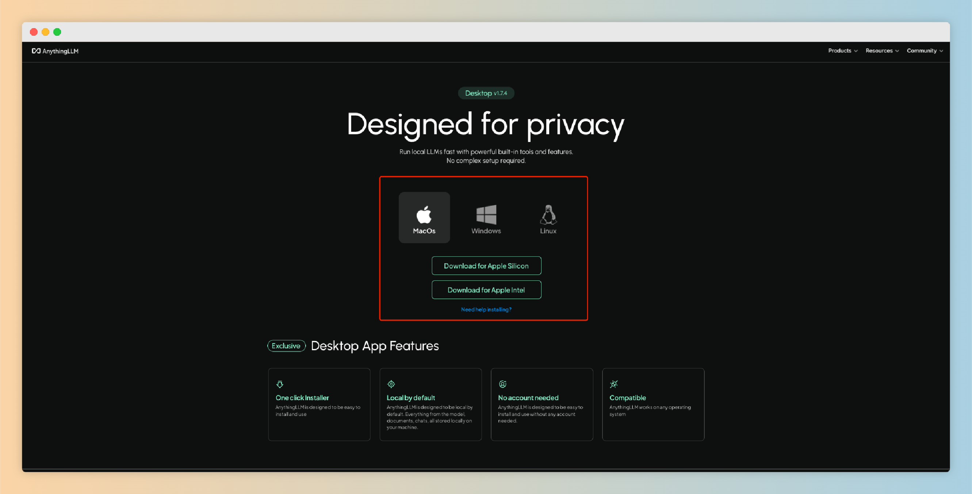The height and width of the screenshot is (494, 972).
Task: Open the Compatible feature card title
Action: [x=627, y=398]
